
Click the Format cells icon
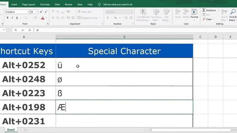(x=194, y=14)
